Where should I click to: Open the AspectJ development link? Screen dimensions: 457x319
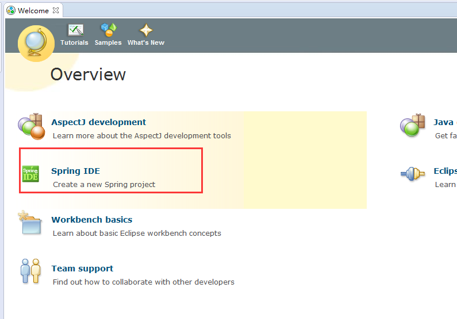[98, 122]
